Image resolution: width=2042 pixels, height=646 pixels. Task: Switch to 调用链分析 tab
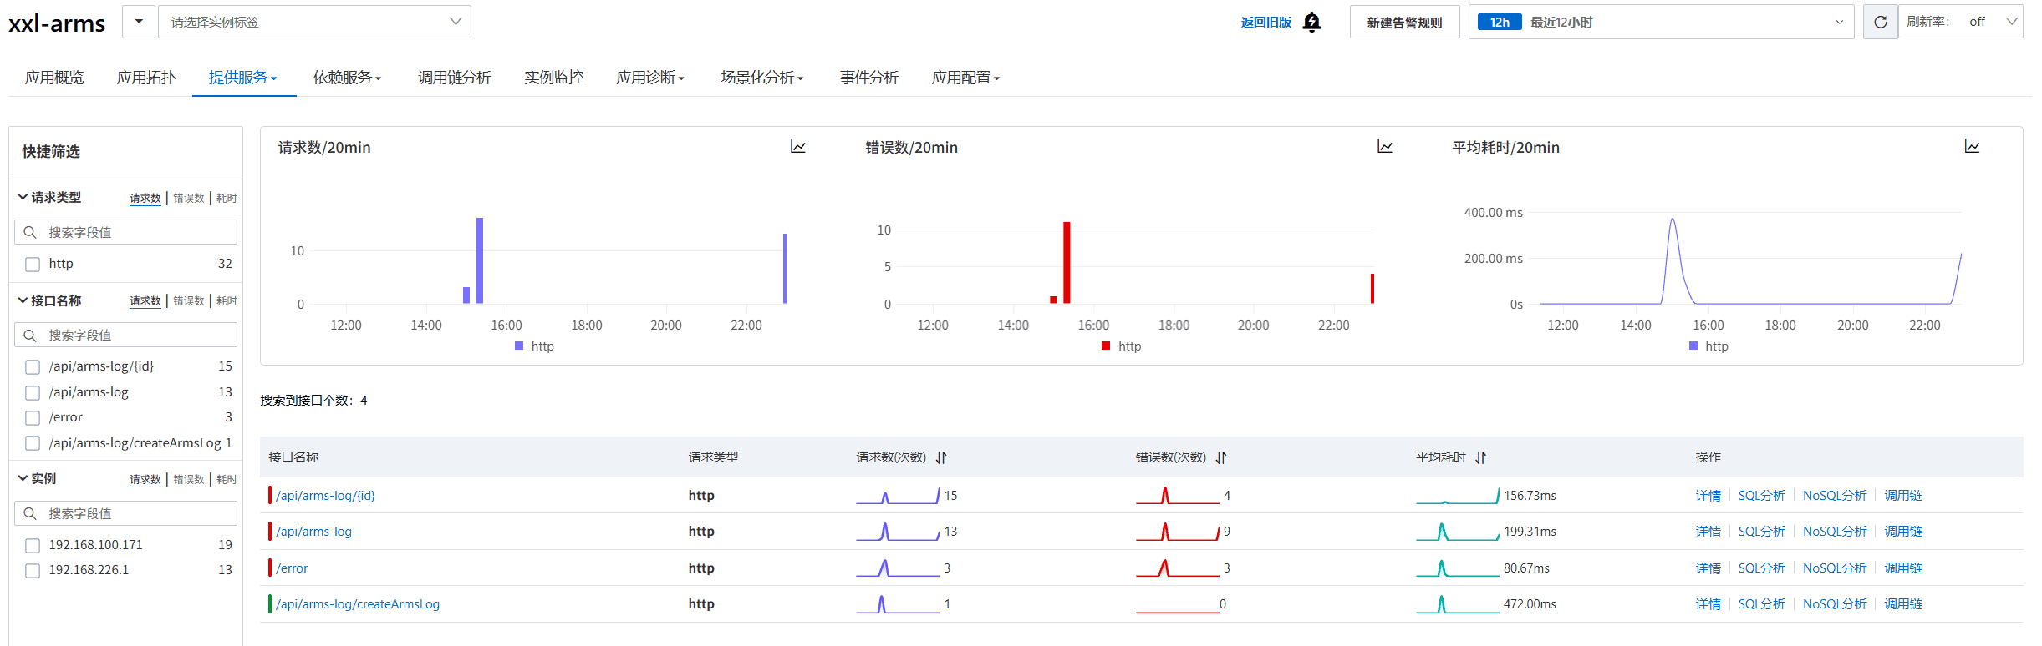pyautogui.click(x=455, y=78)
